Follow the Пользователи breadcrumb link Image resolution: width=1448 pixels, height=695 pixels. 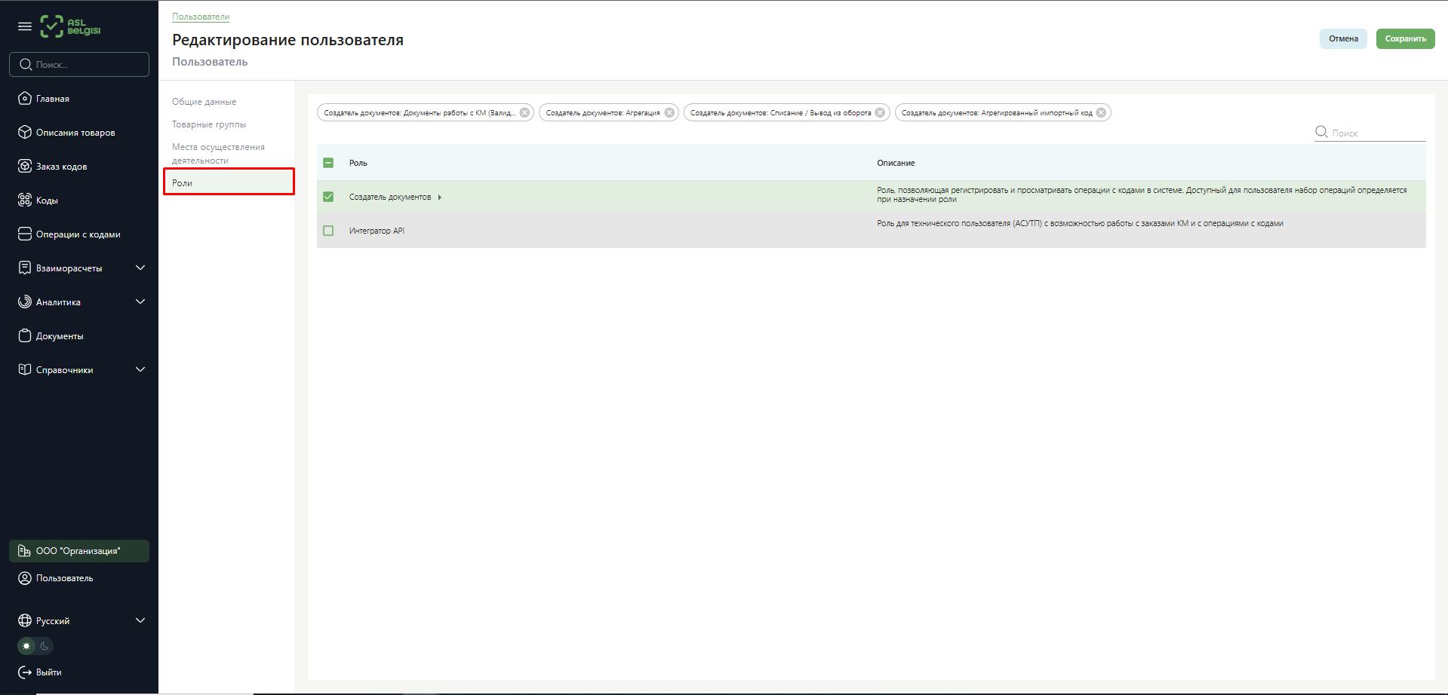[x=201, y=17]
